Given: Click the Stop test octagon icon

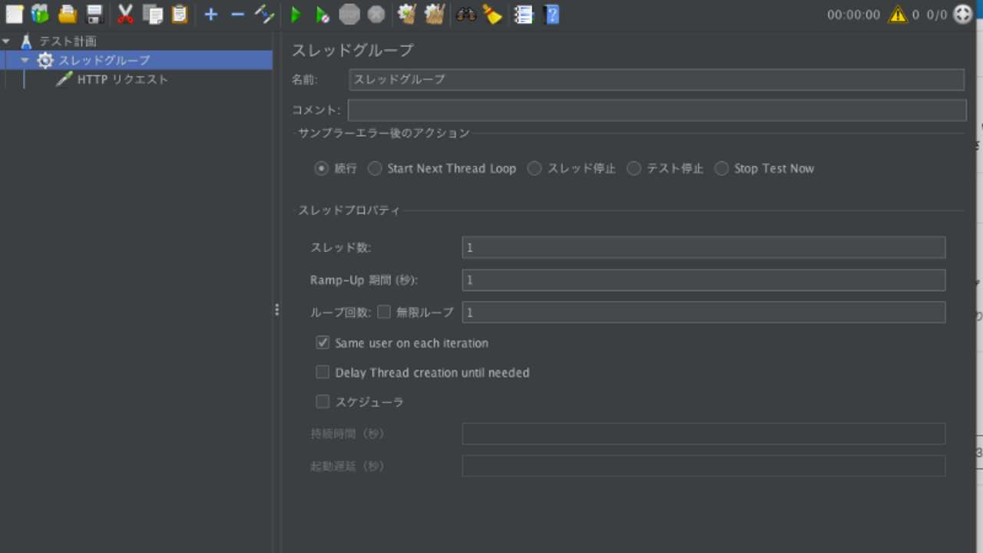Looking at the screenshot, I should click(349, 14).
